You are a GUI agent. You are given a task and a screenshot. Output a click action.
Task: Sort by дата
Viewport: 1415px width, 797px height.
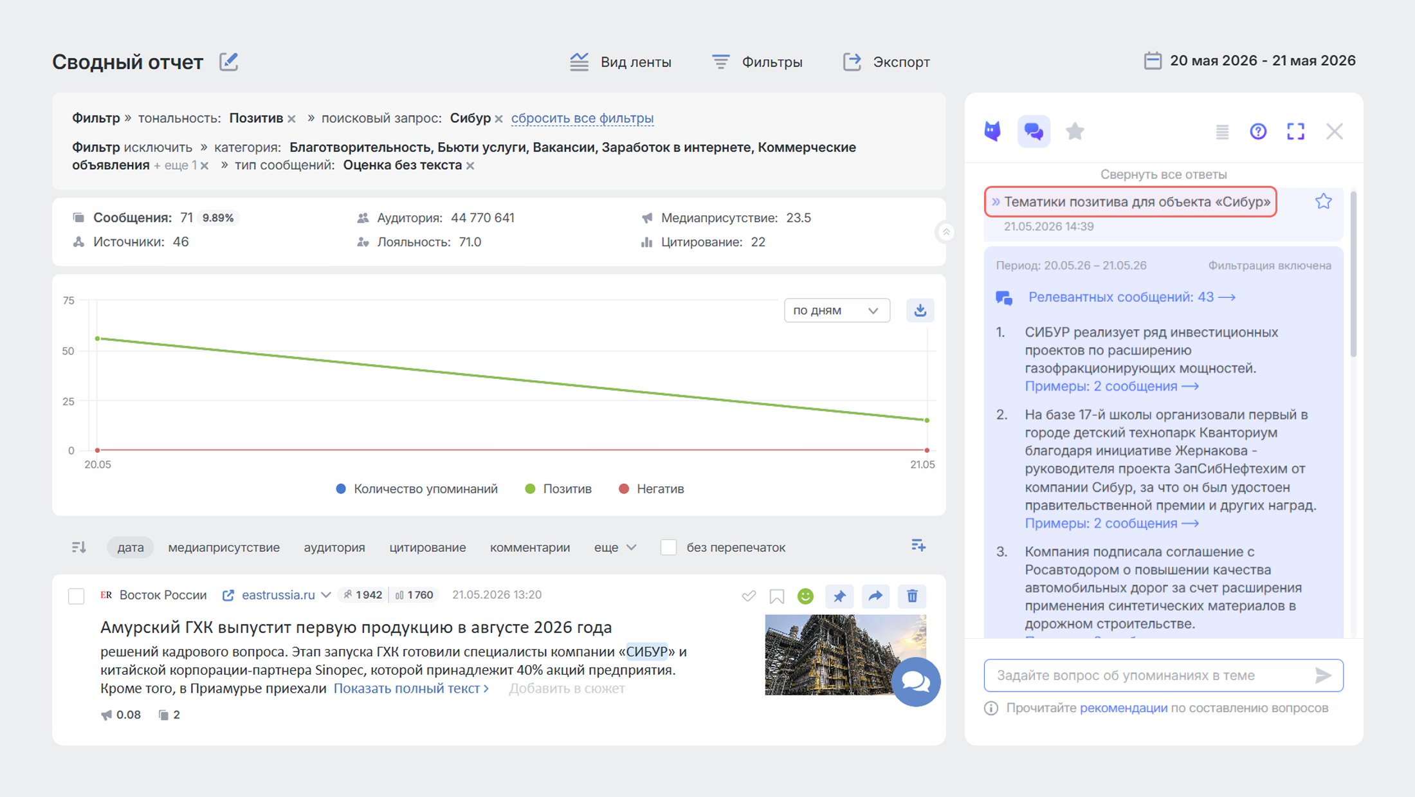click(x=131, y=547)
